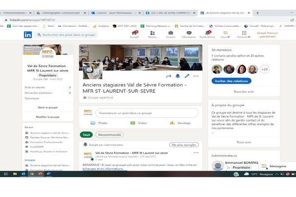This screenshot has height=197, width=296.
Task: Select the Recommandé filter pill
Action: point(110,135)
